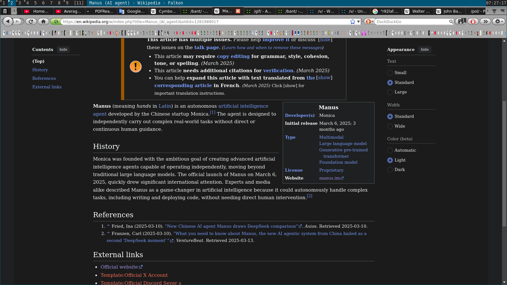Screen dimensions: 507x285
Task: Choose Light color mode
Action: (x=390, y=160)
